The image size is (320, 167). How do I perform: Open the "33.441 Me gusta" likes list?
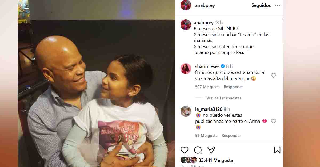pyautogui.click(x=216, y=160)
